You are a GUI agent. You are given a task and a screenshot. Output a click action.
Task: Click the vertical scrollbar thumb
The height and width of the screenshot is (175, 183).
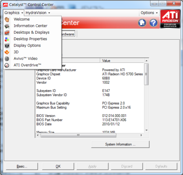tap(146, 74)
